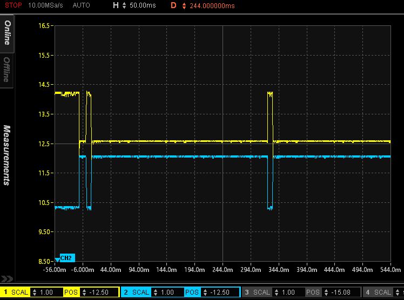Expand the sidebar with double-chevron icon
This screenshot has height=300, width=404.
[7, 279]
